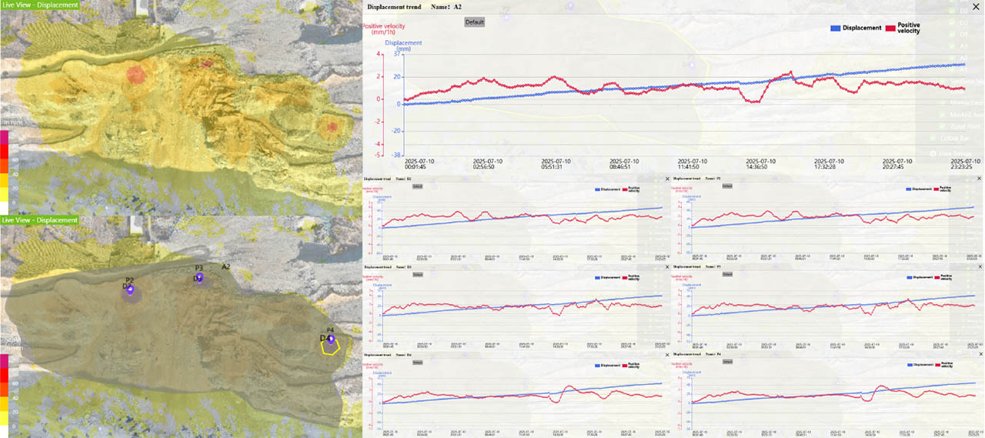Click the rightmost red hotspot on upper map
The image size is (985, 438).
pos(332,127)
